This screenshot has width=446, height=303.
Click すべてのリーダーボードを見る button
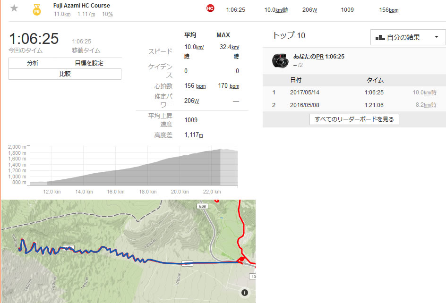(354, 119)
